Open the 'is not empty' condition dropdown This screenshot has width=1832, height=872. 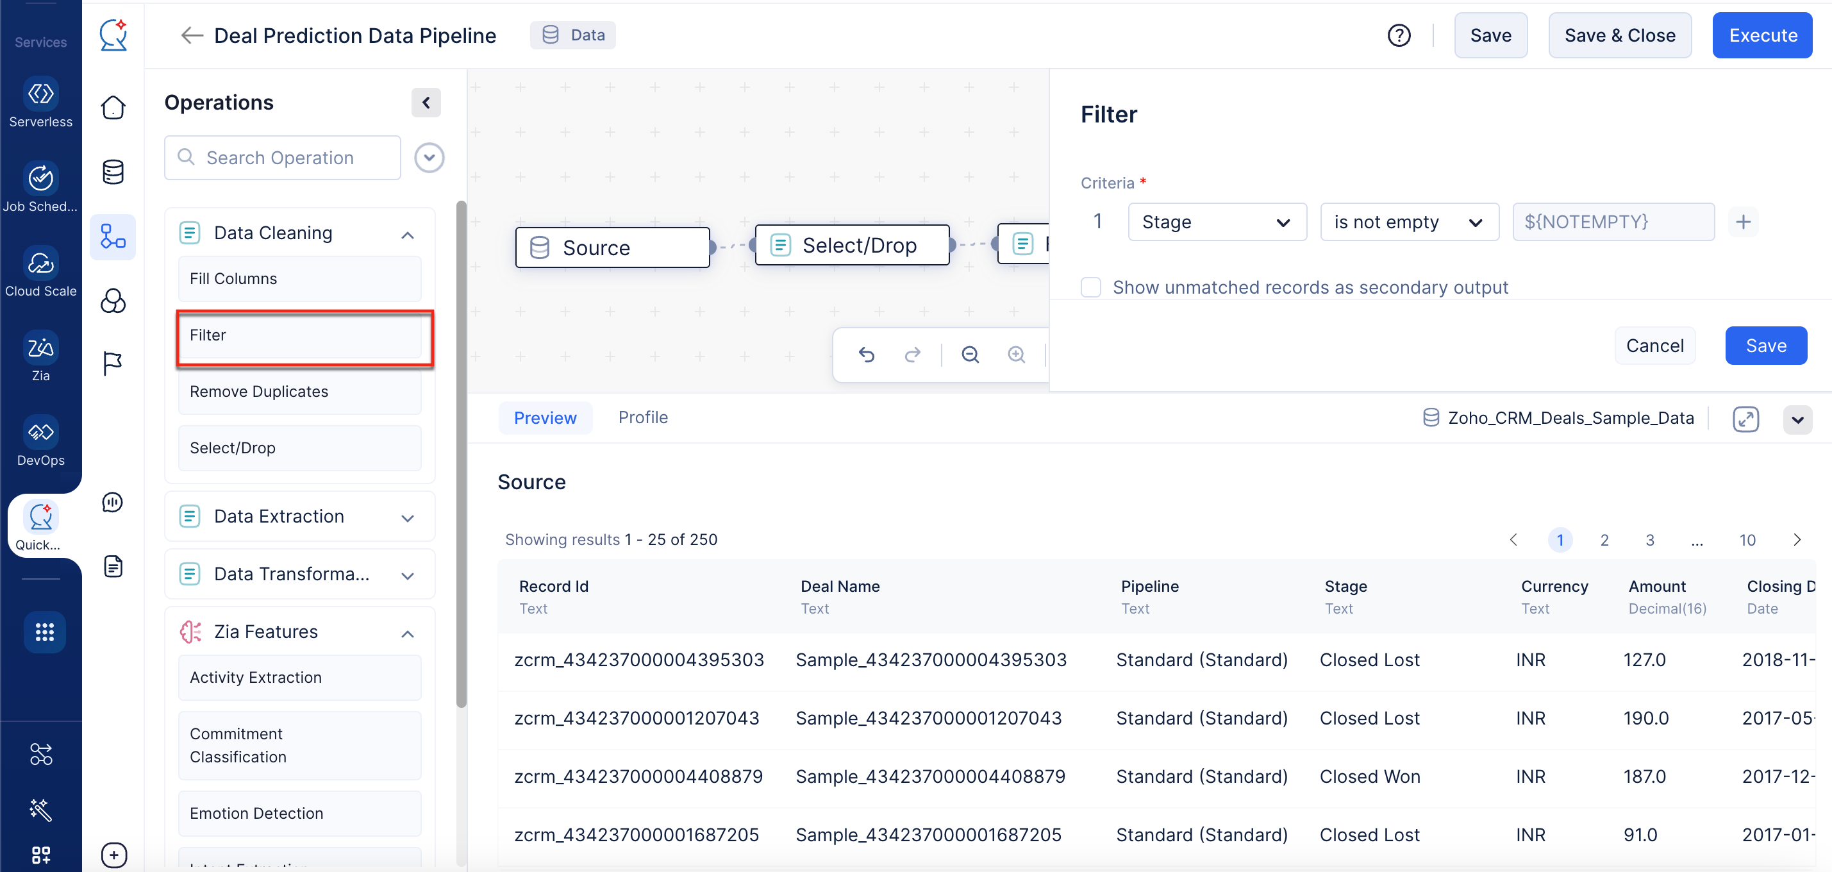coord(1409,222)
